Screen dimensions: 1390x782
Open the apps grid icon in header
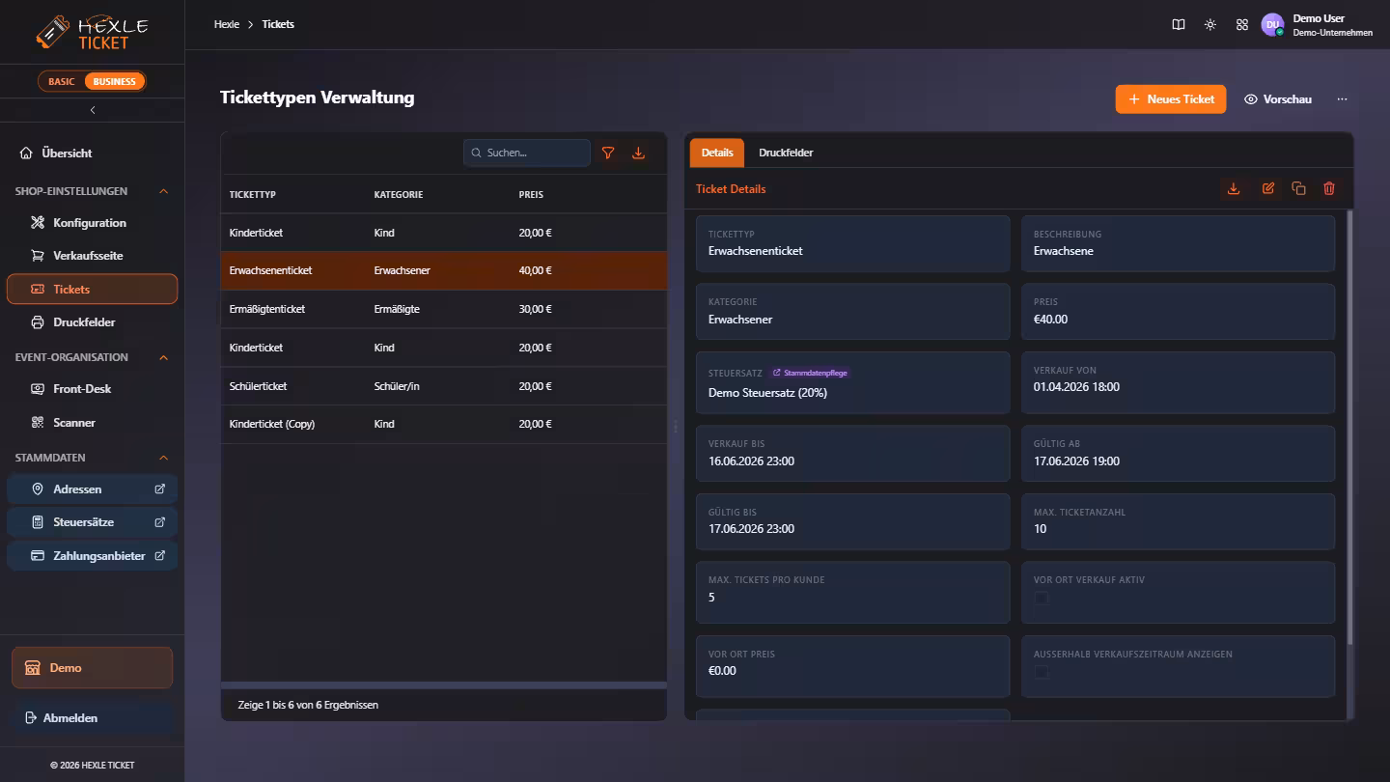(x=1242, y=24)
